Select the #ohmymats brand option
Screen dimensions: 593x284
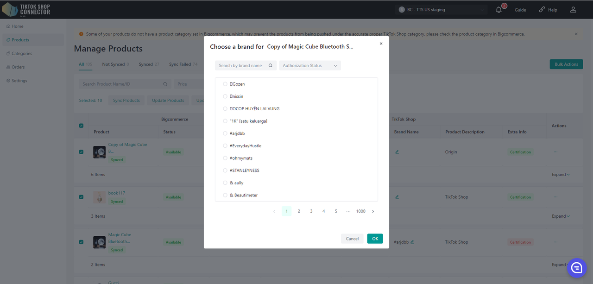[225, 158]
